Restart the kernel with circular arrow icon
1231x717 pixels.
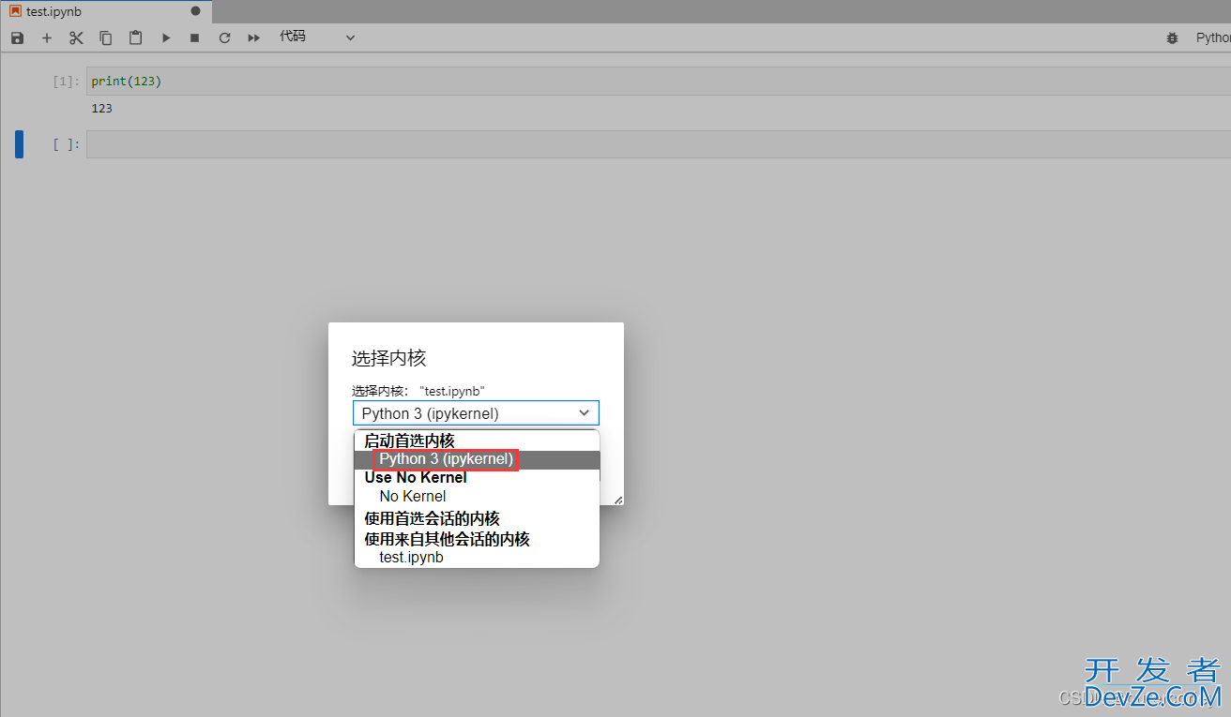(224, 37)
